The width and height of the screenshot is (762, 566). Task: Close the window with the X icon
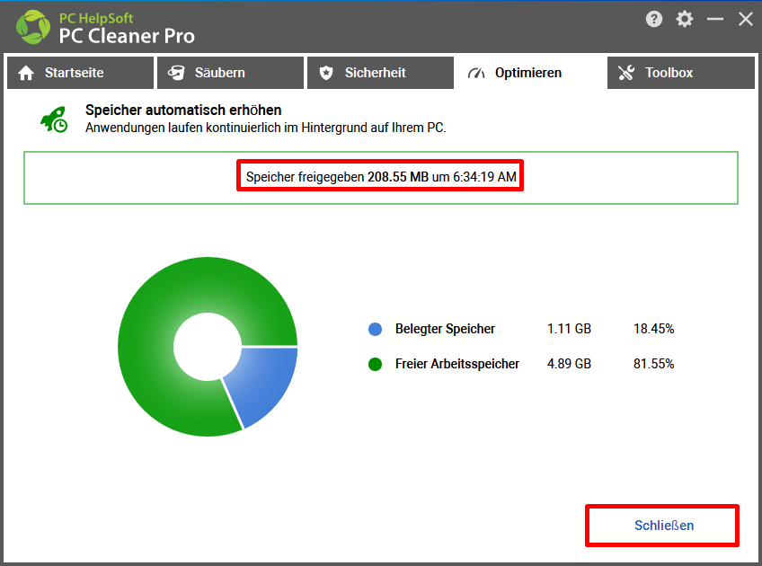[745, 19]
